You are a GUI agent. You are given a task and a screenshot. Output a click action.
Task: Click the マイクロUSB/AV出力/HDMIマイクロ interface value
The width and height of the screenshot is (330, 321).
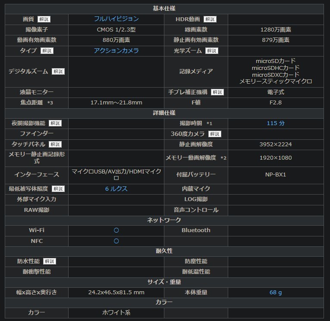pyautogui.click(x=116, y=174)
